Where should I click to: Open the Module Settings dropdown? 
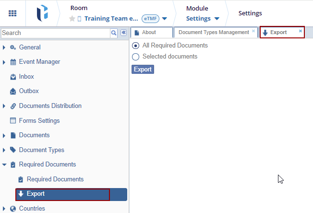(x=217, y=19)
